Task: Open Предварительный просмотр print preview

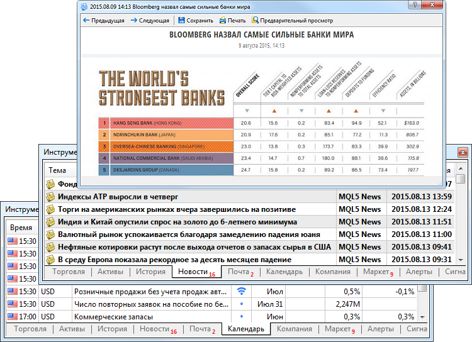Action: [292, 21]
